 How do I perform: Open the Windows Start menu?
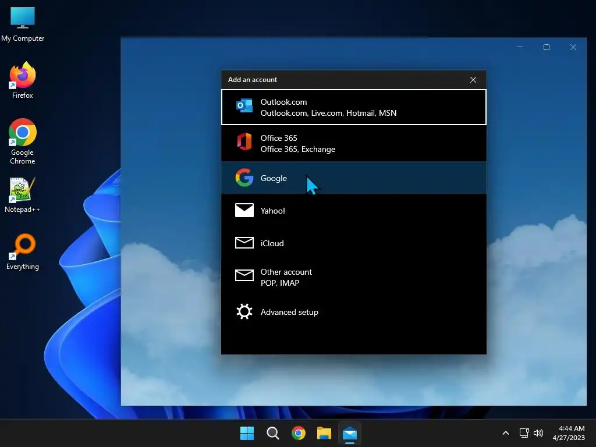[247, 433]
